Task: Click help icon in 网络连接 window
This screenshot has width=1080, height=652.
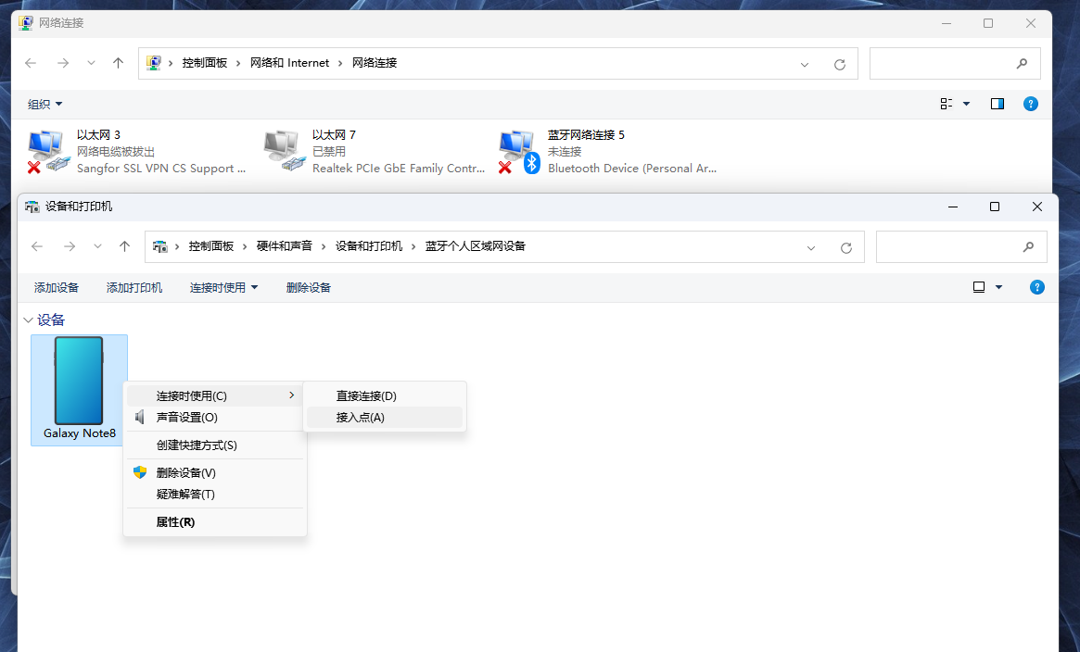Action: click(1030, 104)
